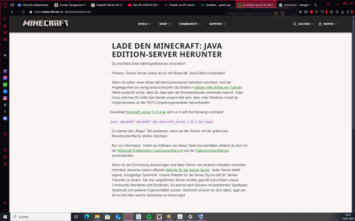Switch to the "Erstellen - gutefrage" tab
Image resolution: width=355 pixels, height=221 pixels.
[217, 5]
